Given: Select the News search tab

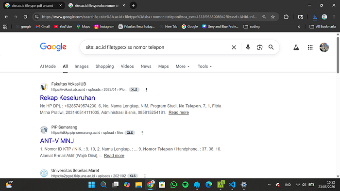Looking at the screenshot, I should [x=146, y=66].
